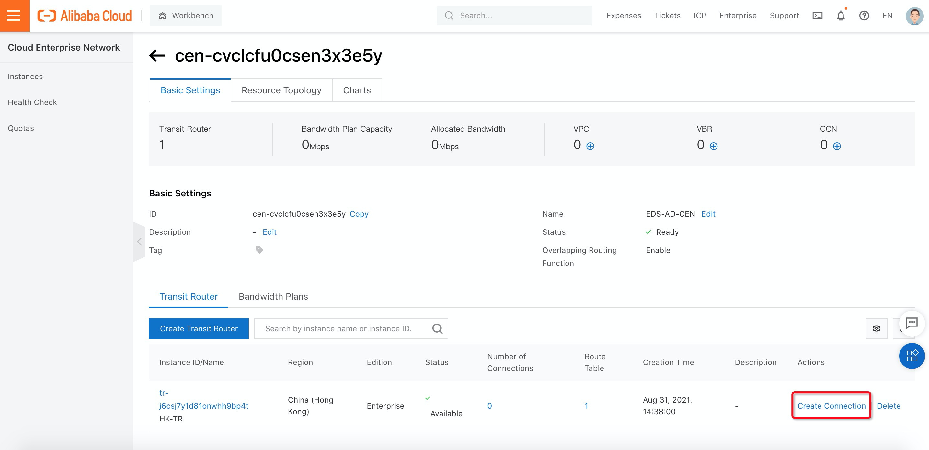Click the help question mark icon
This screenshot has width=929, height=450.
tap(864, 16)
